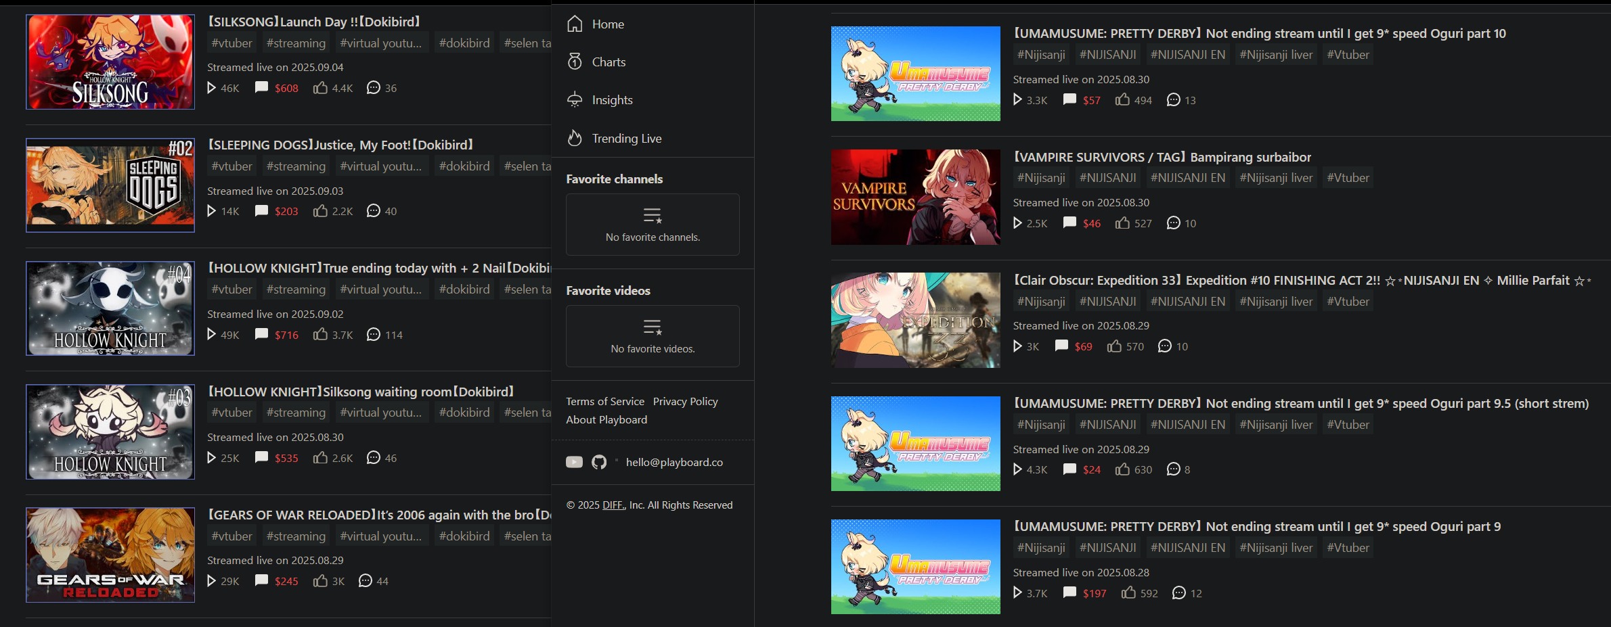The height and width of the screenshot is (627, 1611).
Task: Open the HOLLOW KNIGHT True ending video title
Action: [379, 269]
